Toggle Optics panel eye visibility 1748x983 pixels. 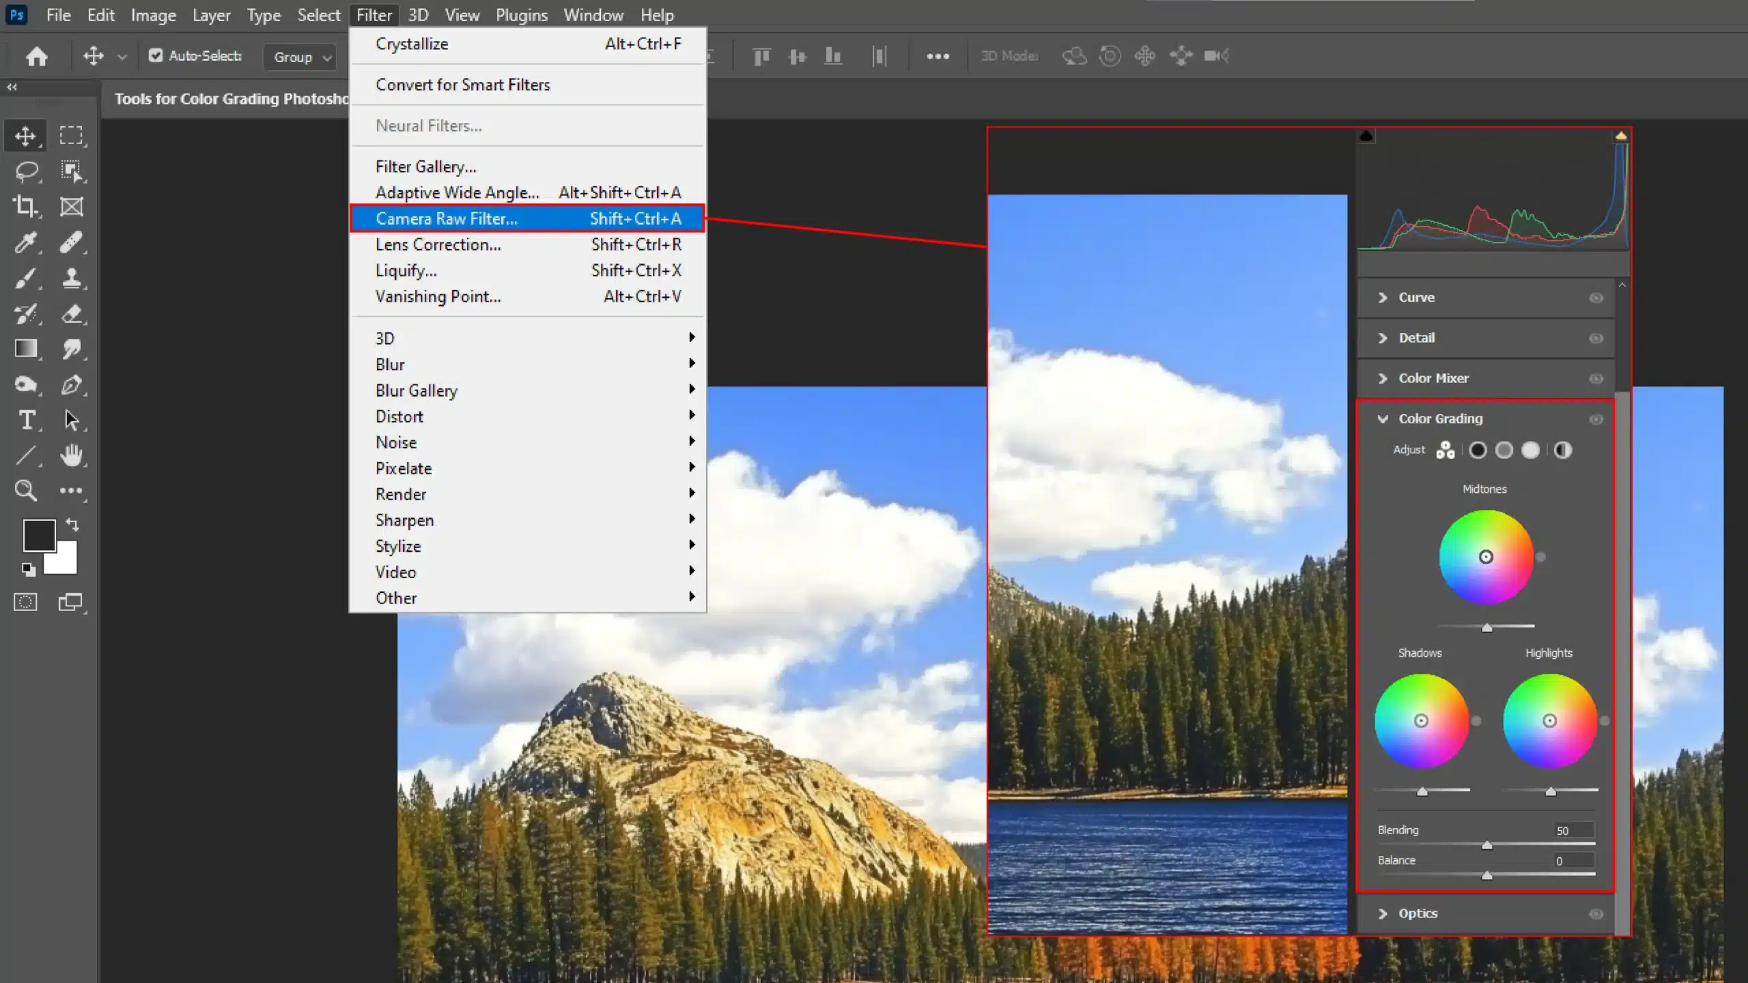click(x=1596, y=914)
